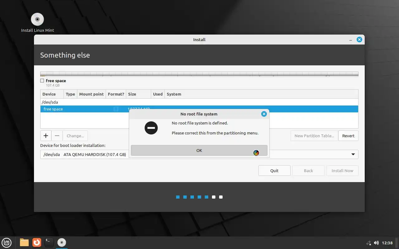This screenshot has height=249, width=399.
Task: Open the Terminal from the panel
Action: 49,242
